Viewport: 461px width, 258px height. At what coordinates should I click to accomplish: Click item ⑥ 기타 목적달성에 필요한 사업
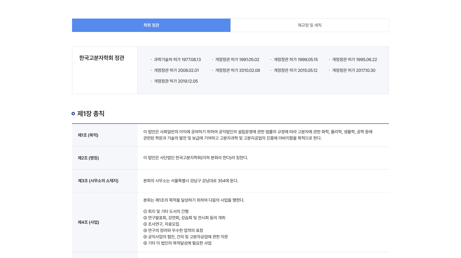pos(177,243)
